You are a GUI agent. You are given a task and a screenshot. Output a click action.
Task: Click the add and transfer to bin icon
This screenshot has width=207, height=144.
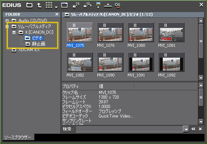pos(76,5)
